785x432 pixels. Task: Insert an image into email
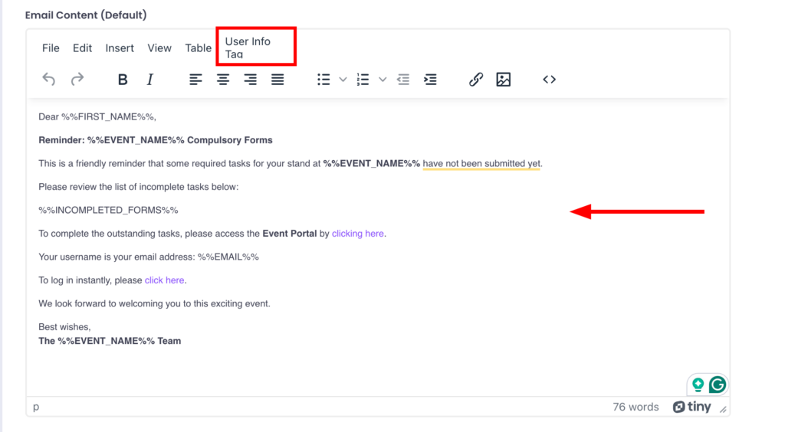(504, 80)
